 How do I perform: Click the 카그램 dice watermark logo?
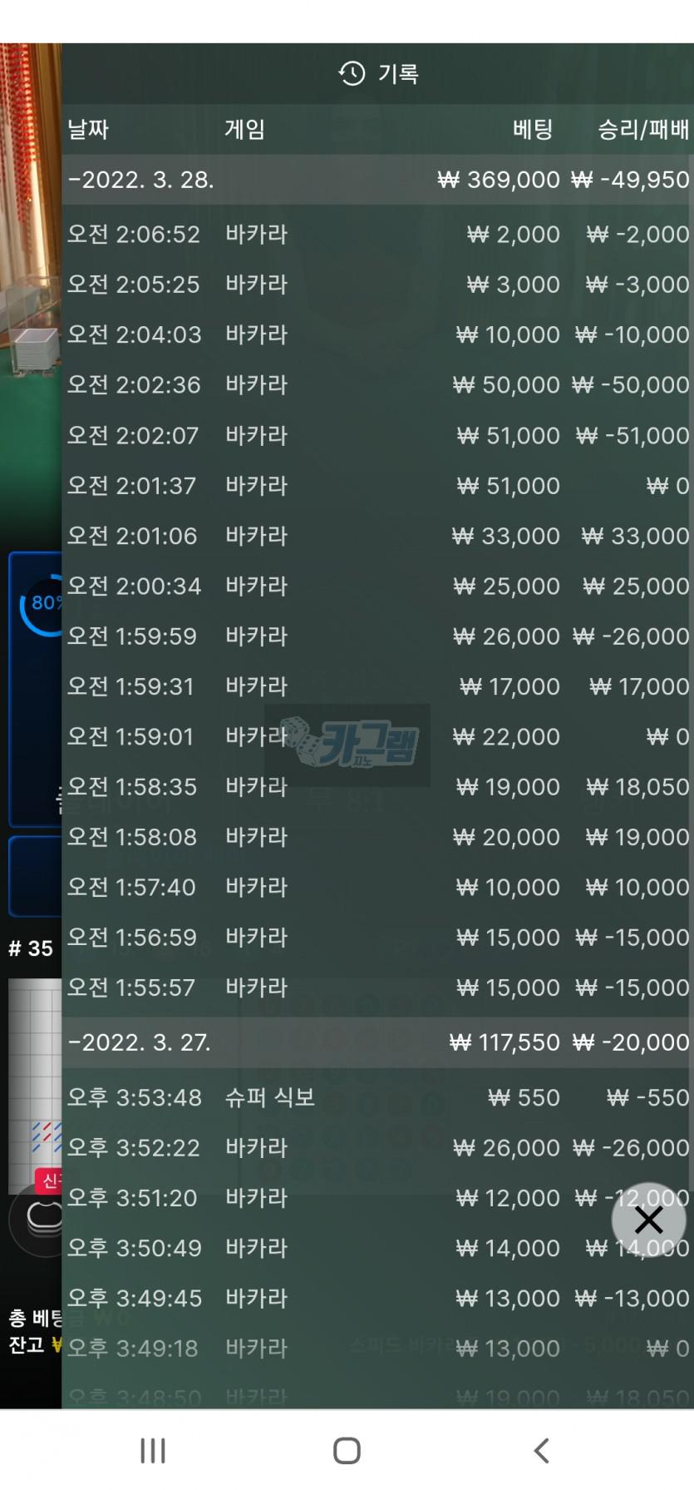(x=347, y=743)
